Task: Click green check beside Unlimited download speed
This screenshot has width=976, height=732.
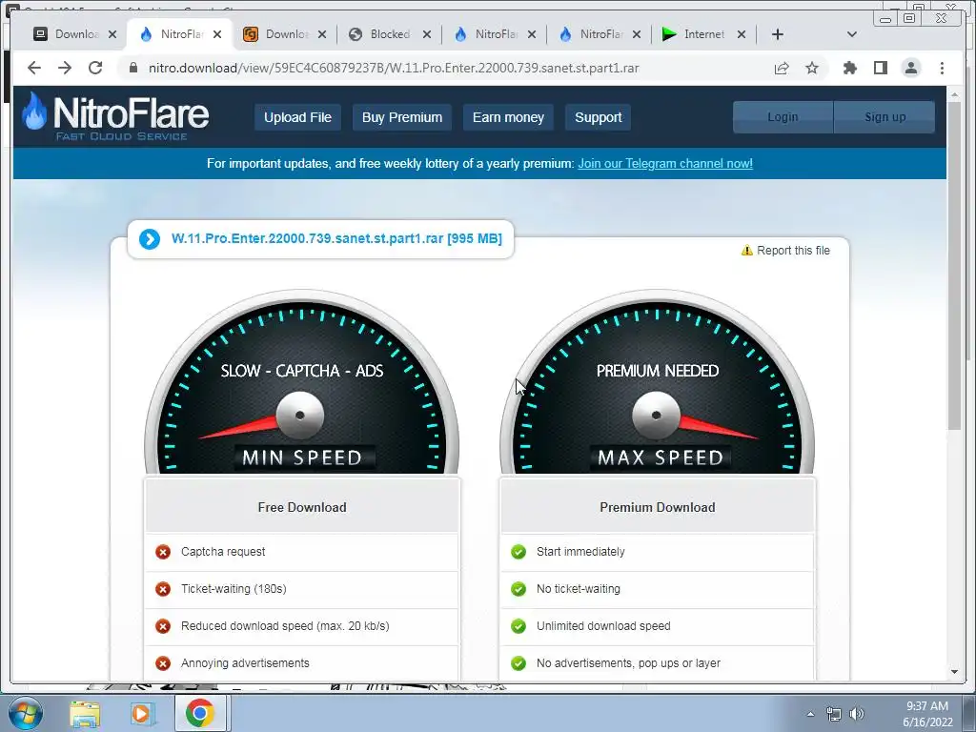Action: 518,626
